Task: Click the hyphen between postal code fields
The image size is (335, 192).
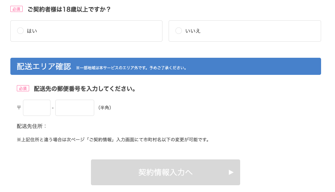Action: click(53, 108)
